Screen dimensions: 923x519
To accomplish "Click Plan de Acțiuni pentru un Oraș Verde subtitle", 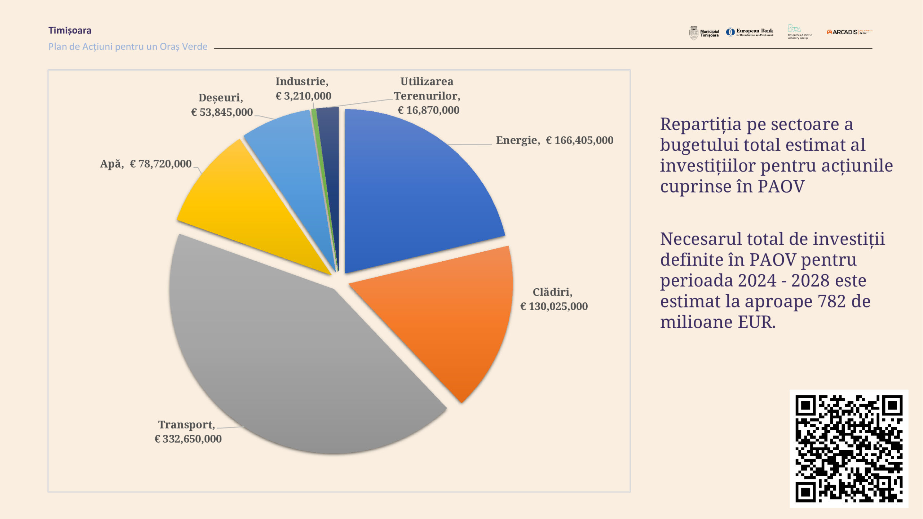I will [128, 47].
